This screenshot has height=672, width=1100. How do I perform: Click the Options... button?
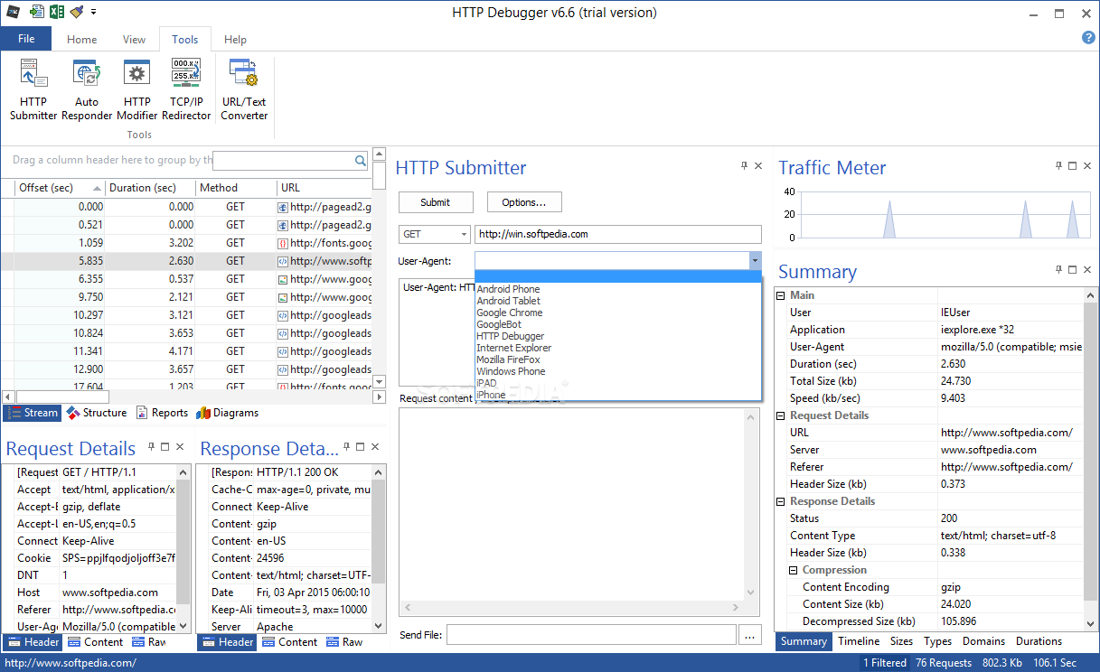[524, 202]
